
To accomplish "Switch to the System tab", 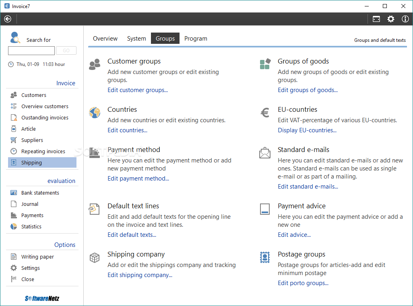I will pyautogui.click(x=136, y=39).
